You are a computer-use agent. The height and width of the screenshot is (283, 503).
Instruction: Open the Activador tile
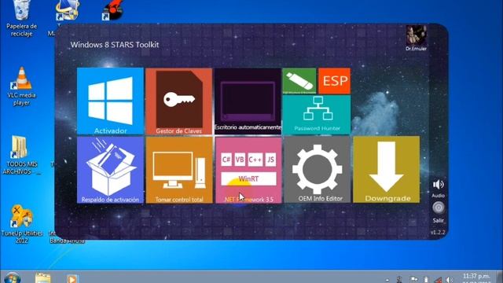pyautogui.click(x=110, y=101)
